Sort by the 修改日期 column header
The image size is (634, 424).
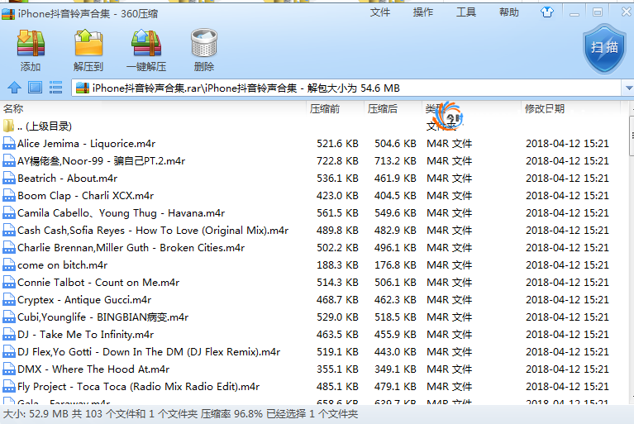[x=544, y=109]
